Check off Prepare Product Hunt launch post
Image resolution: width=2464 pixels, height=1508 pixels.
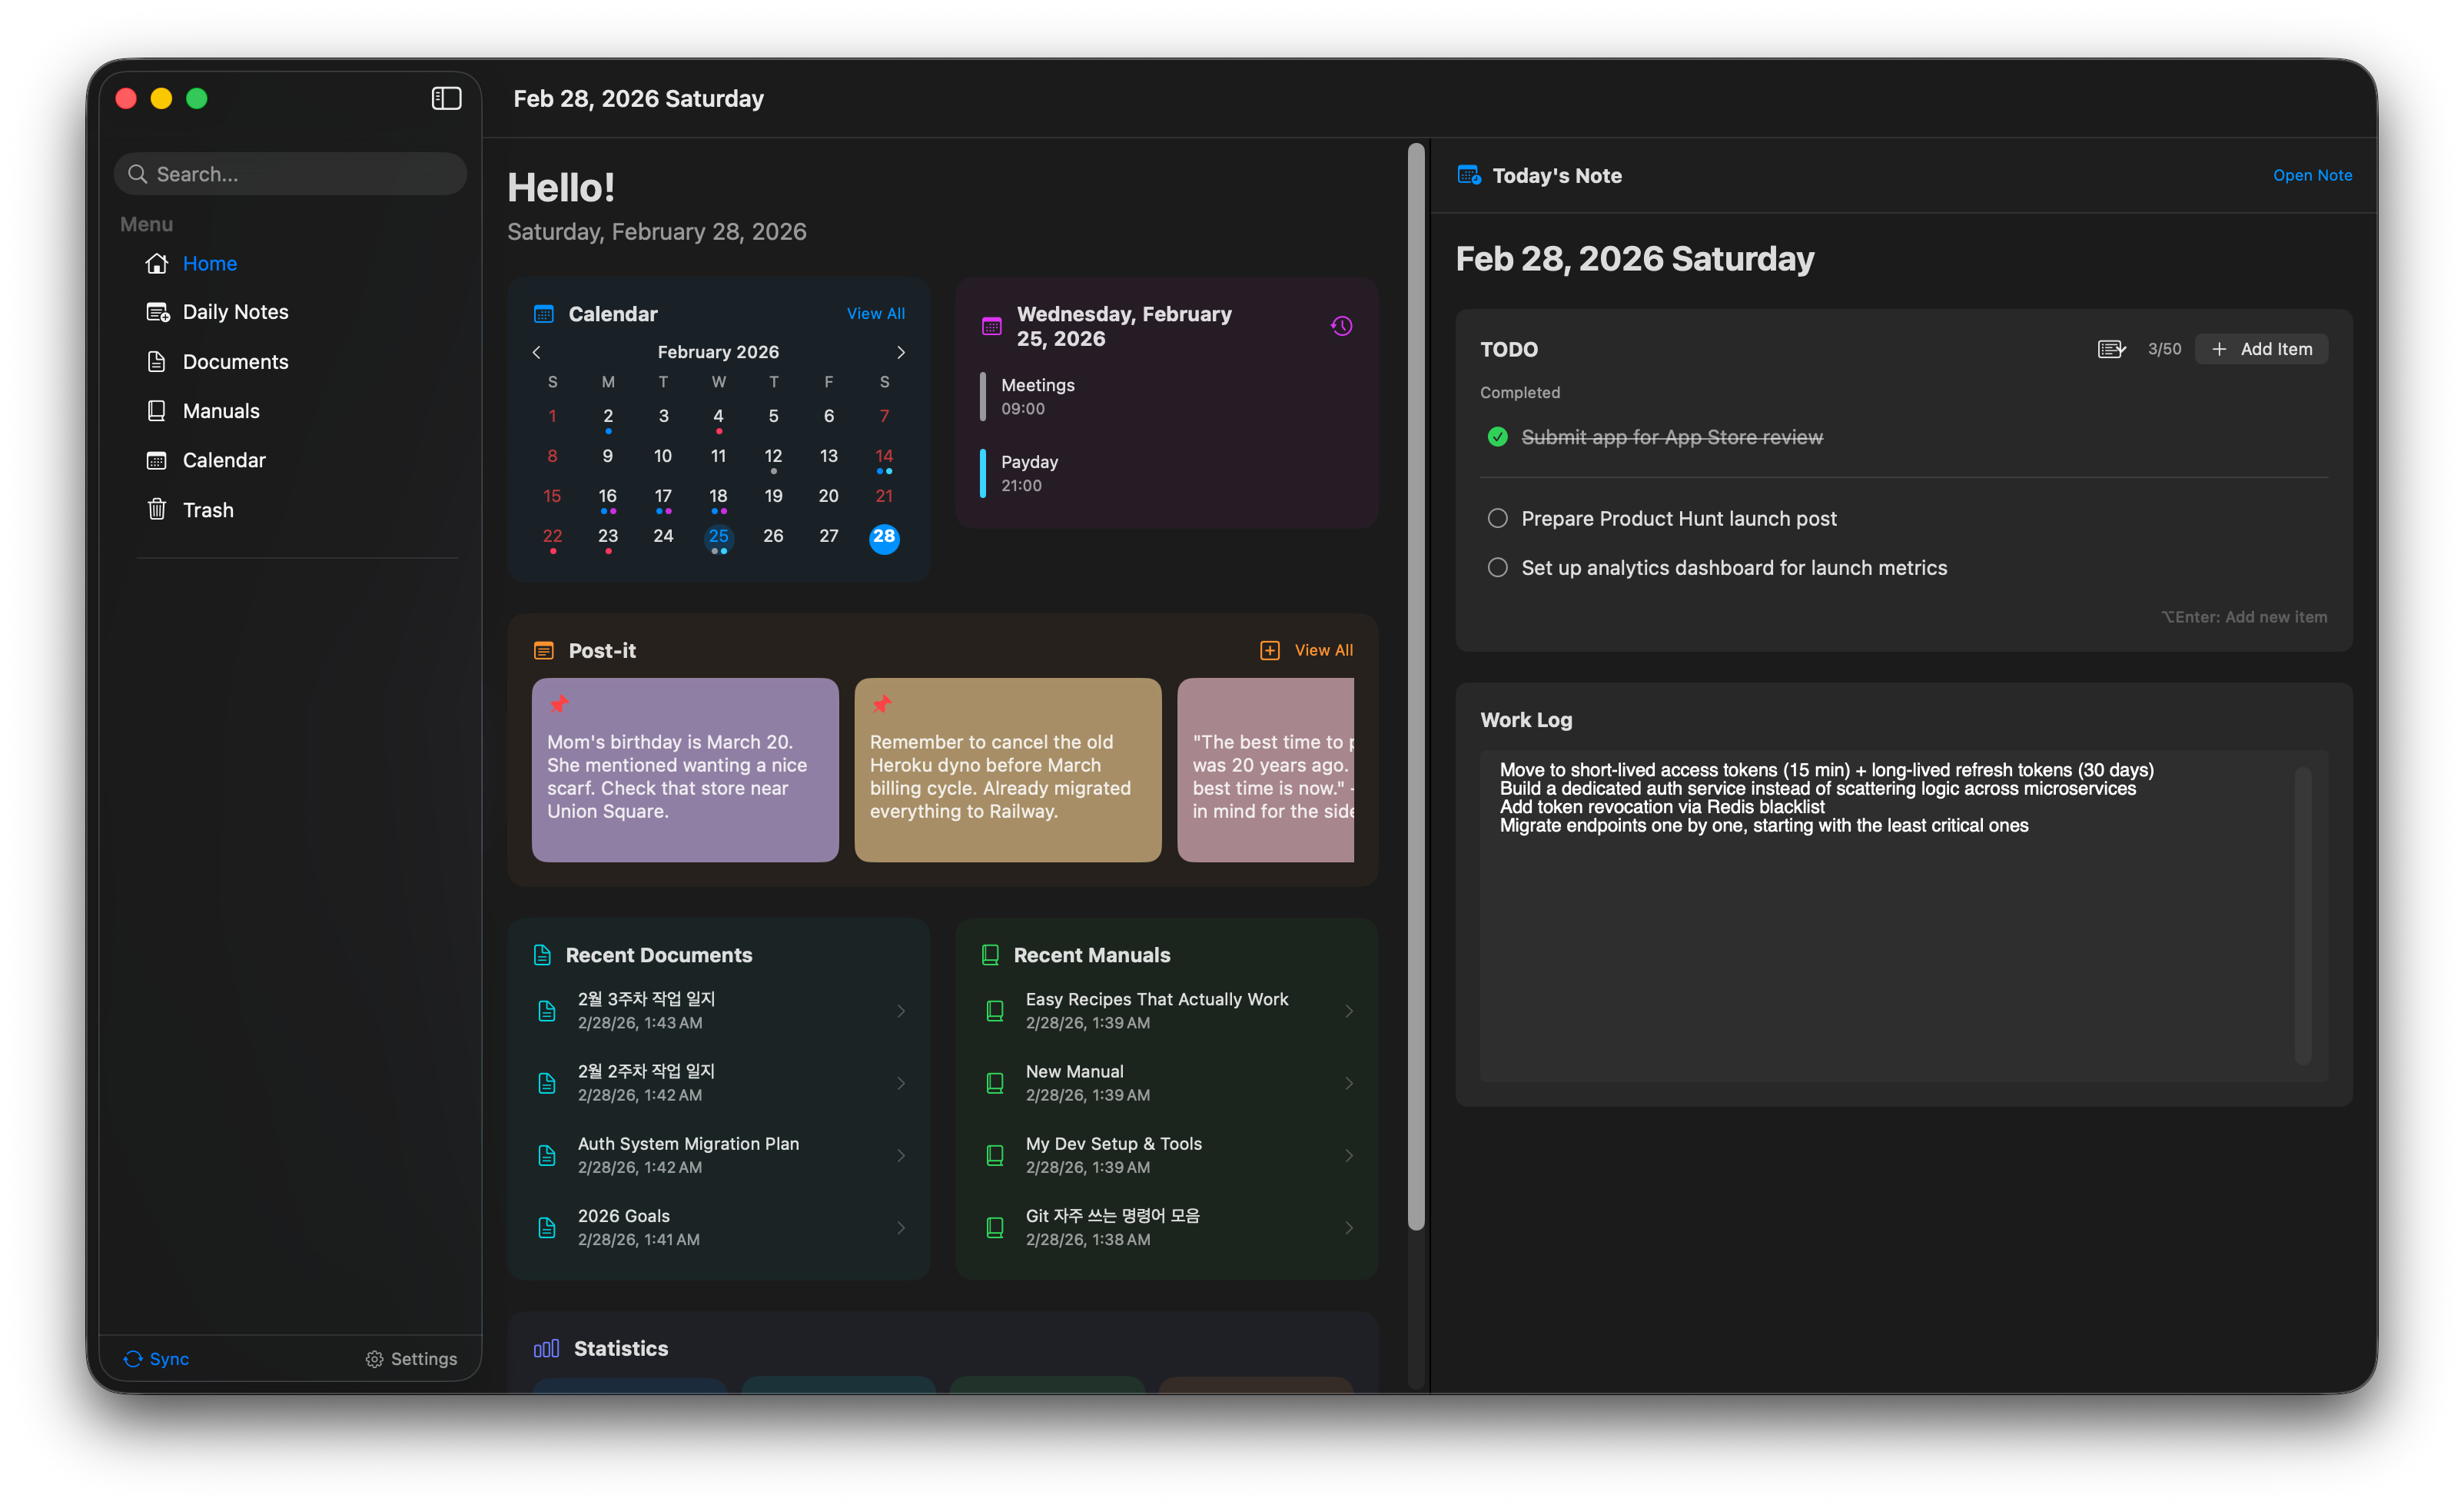pos(1497,518)
